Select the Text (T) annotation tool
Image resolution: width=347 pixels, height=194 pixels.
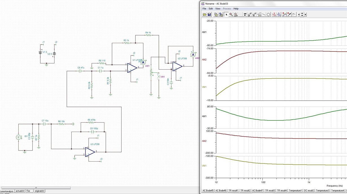(245, 14)
